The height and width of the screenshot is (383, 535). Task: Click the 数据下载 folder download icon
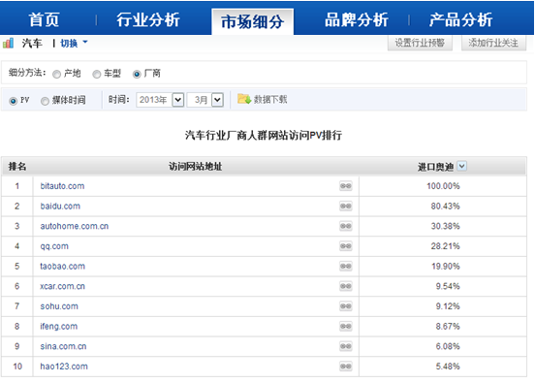244,99
